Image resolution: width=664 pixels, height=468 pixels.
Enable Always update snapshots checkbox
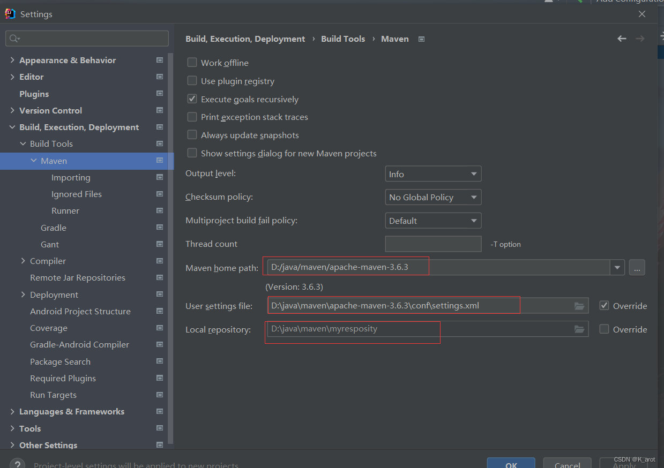pos(192,135)
